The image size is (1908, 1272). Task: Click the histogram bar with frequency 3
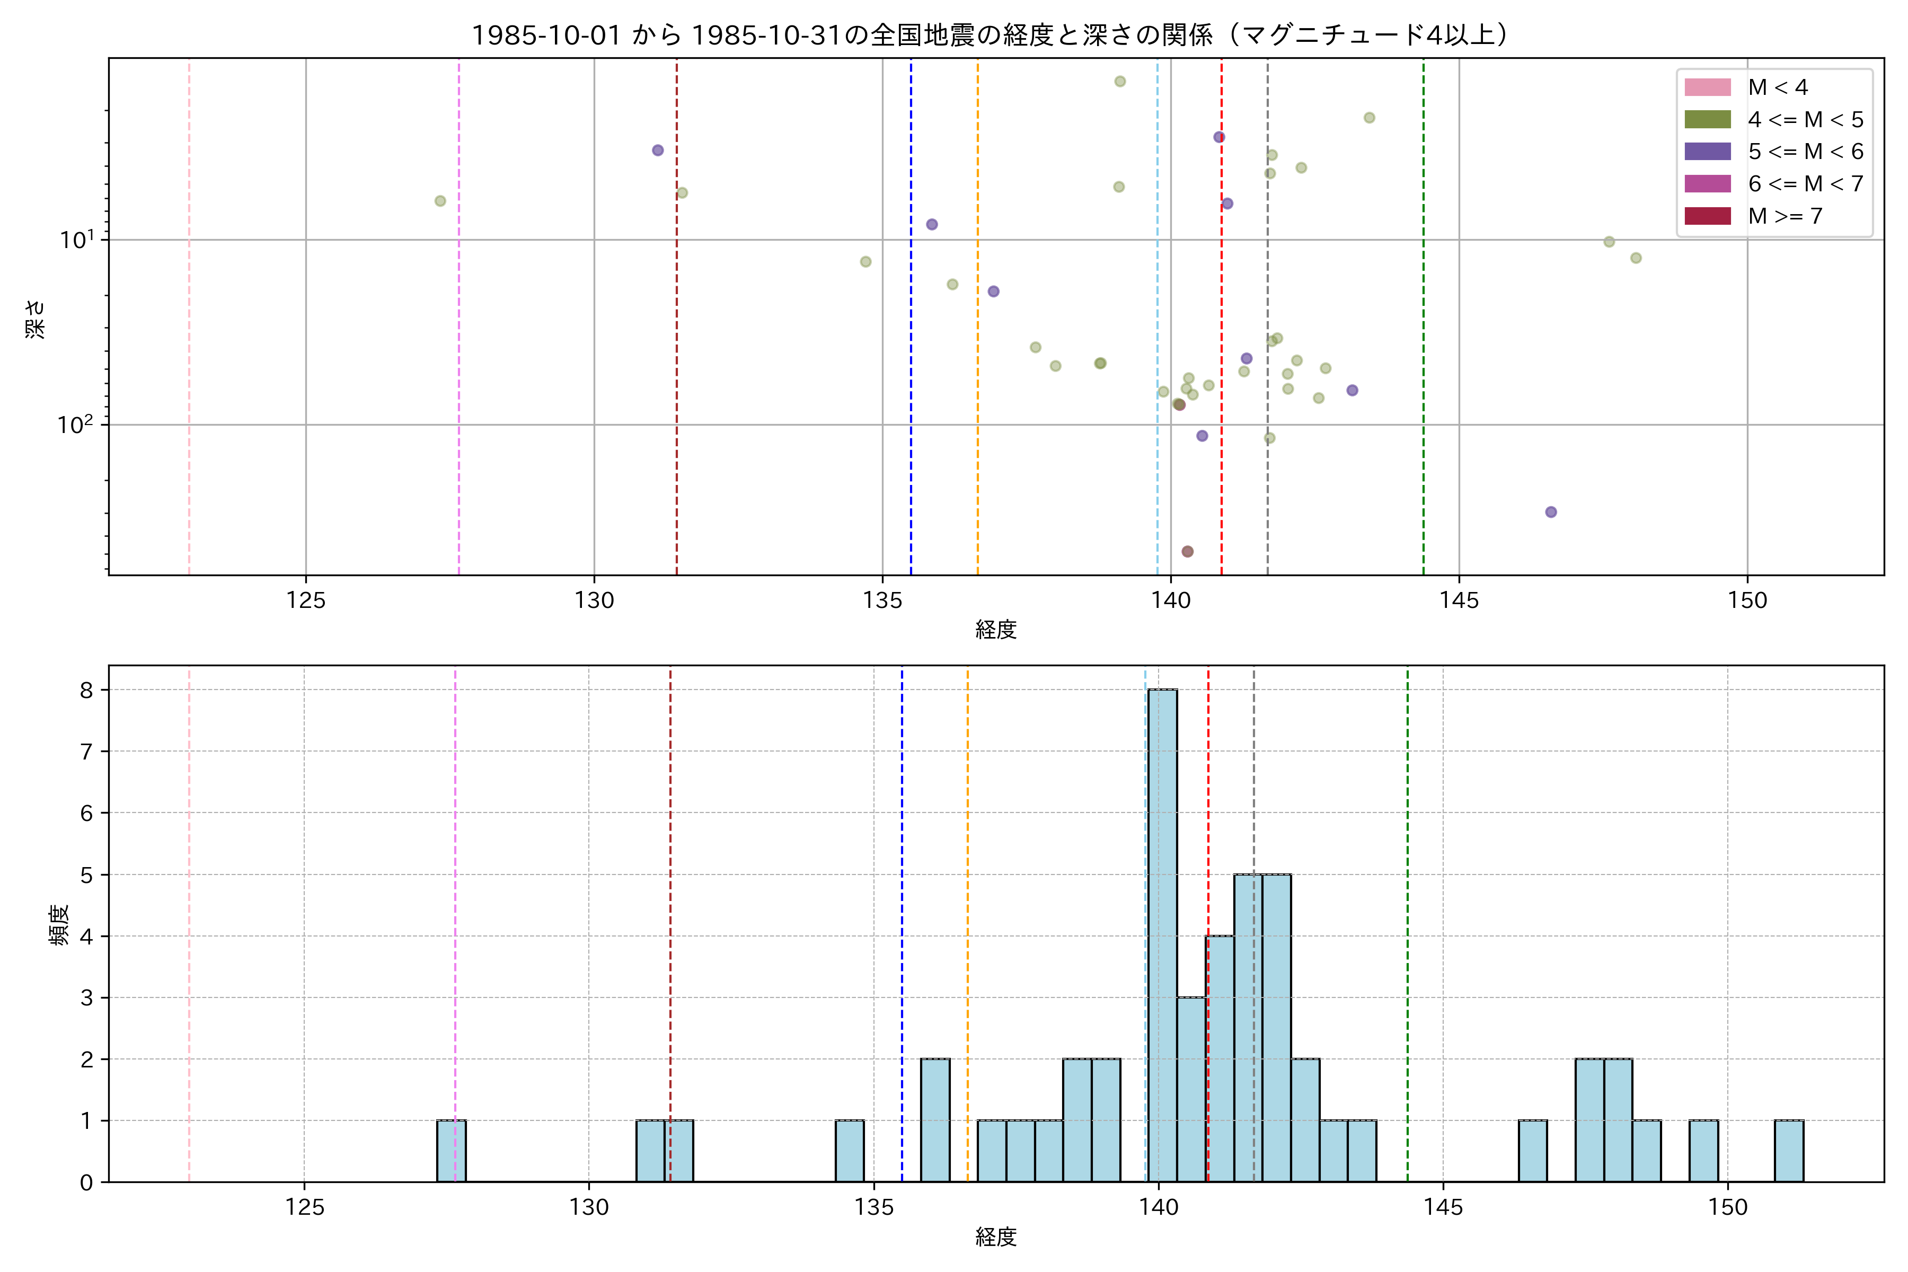(x=1191, y=1089)
